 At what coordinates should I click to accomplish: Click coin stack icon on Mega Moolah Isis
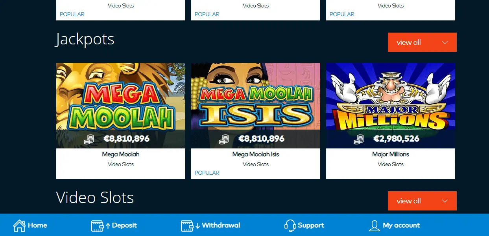pos(224,139)
